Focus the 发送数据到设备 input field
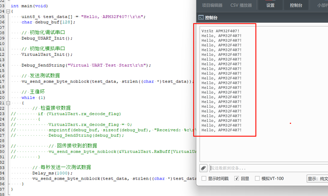The image size is (328, 196). point(268,168)
